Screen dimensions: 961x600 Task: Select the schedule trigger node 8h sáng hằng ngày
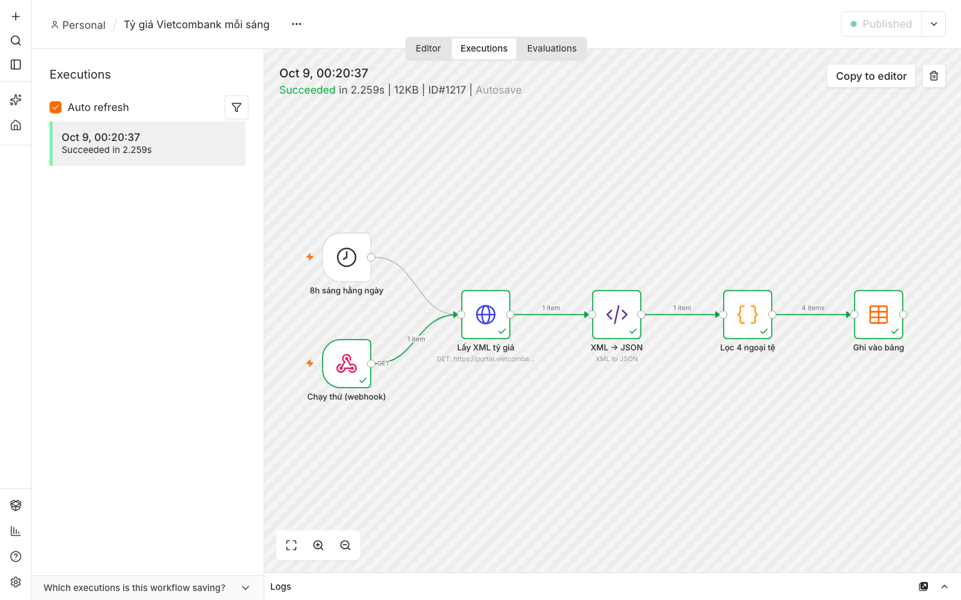pos(347,257)
